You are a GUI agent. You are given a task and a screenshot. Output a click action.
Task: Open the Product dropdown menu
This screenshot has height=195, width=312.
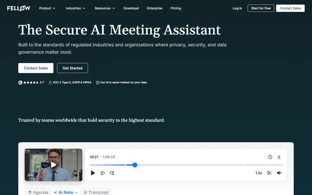pos(47,8)
